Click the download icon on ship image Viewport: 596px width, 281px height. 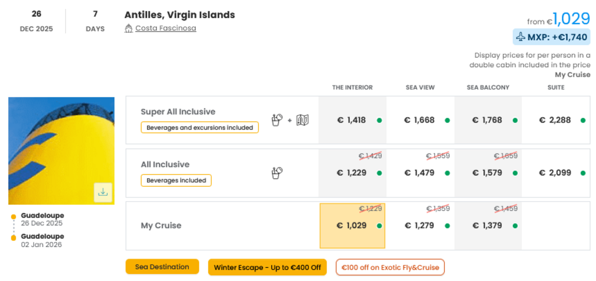click(103, 192)
